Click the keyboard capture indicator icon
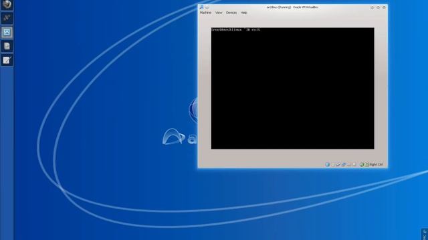This screenshot has width=428, height=240. [367, 165]
